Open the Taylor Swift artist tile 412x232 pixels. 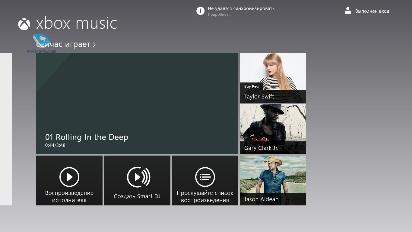[273, 78]
